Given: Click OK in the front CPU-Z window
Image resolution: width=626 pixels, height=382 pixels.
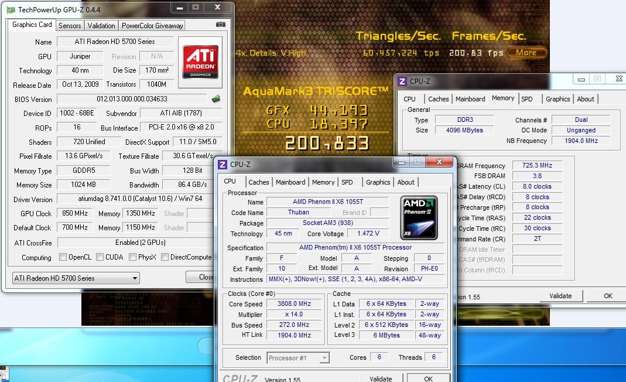Looking at the screenshot, I should [x=429, y=378].
